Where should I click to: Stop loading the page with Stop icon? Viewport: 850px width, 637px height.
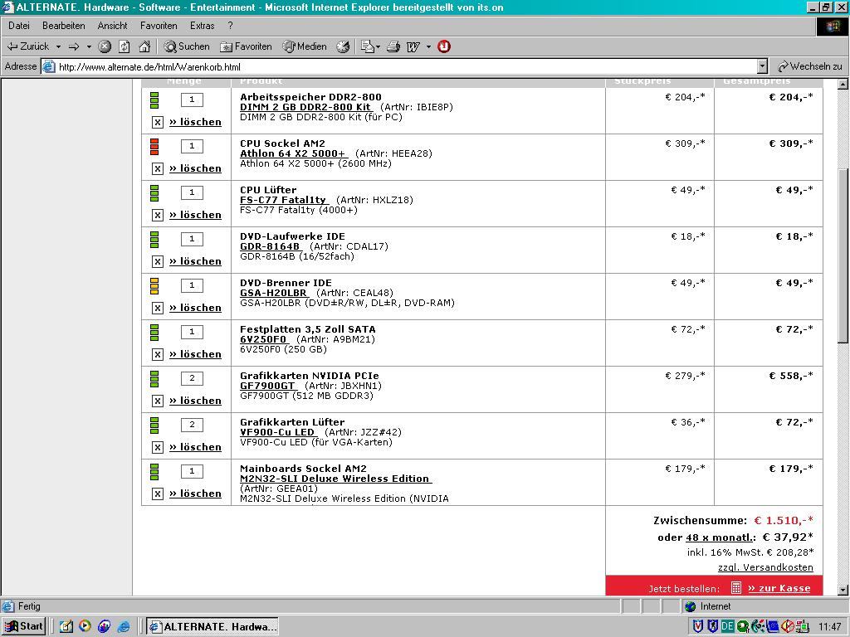coord(105,46)
